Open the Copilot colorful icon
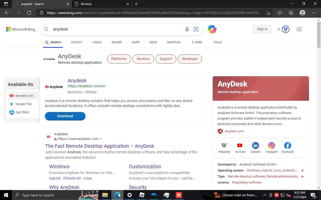The width and height of the screenshot is (321, 200). pyautogui.click(x=212, y=29)
